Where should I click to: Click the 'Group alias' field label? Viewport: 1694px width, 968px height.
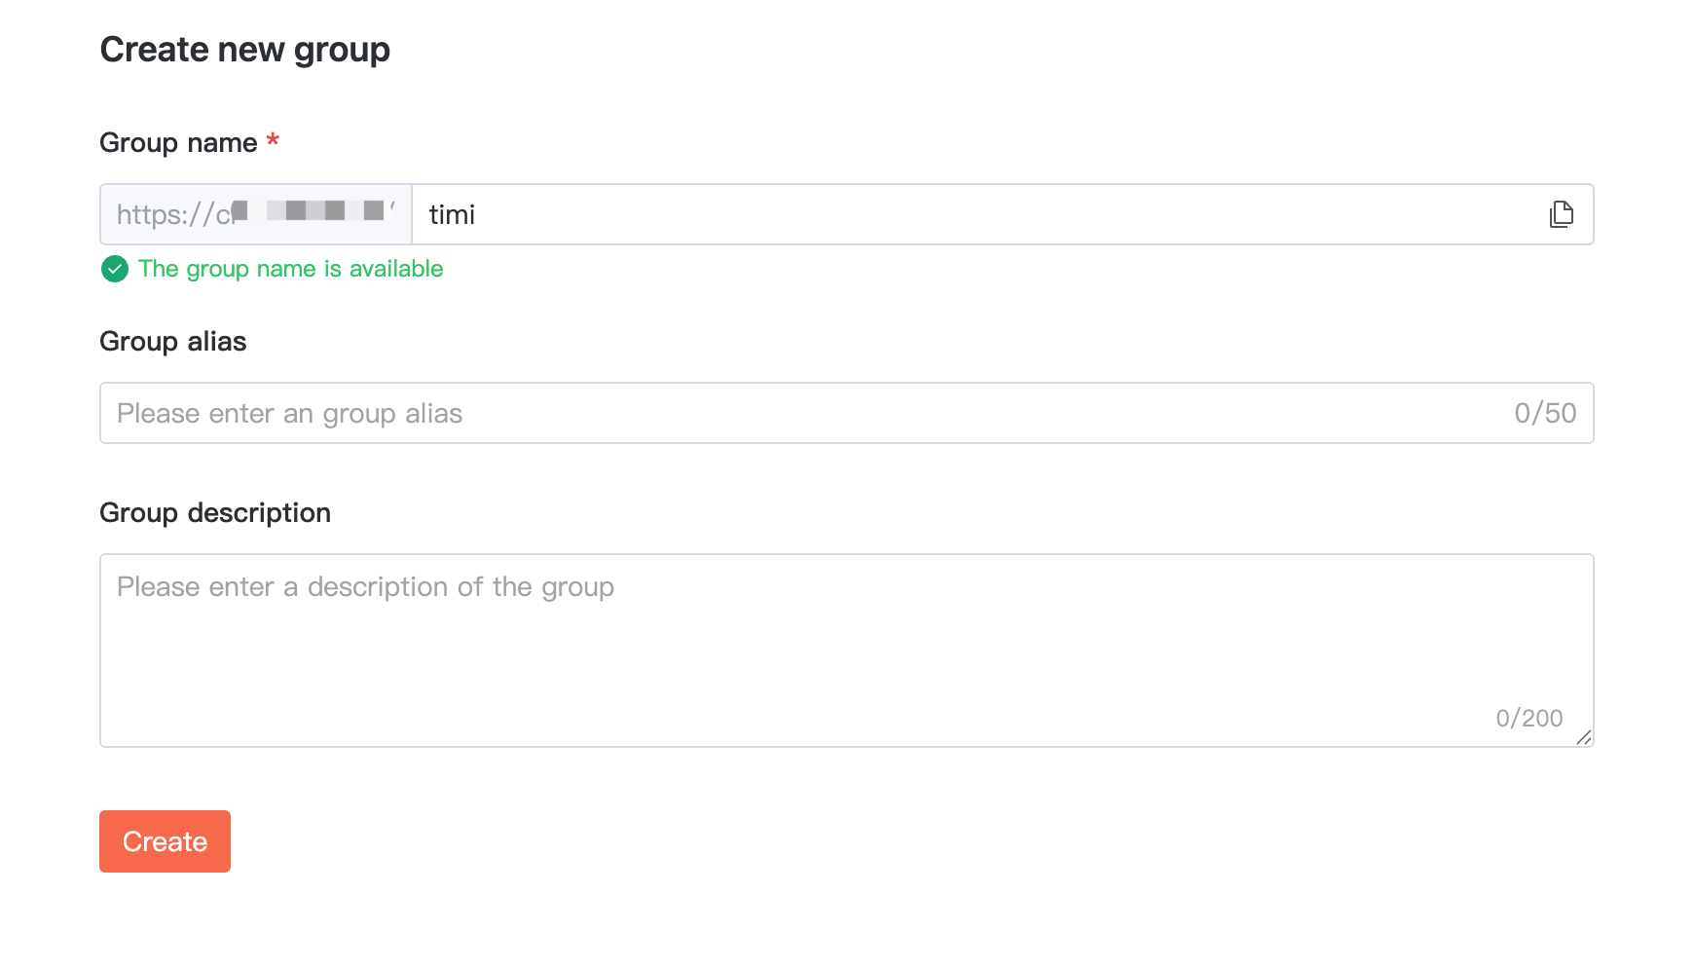click(173, 342)
